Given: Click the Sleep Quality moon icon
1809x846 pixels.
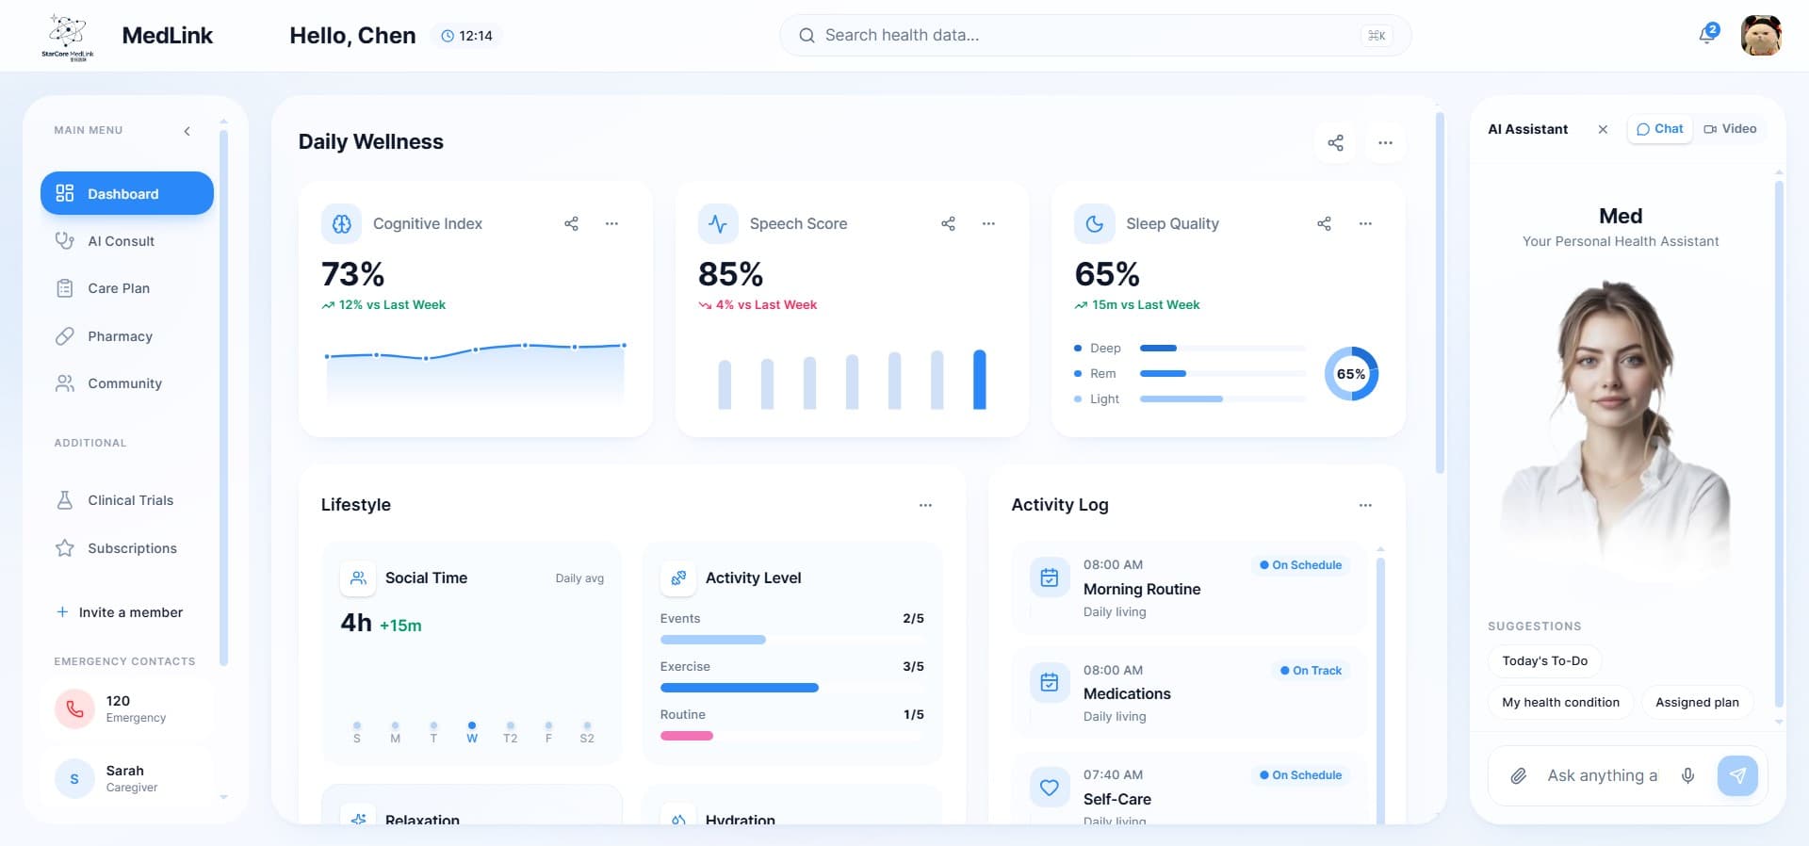Looking at the screenshot, I should click(x=1095, y=224).
